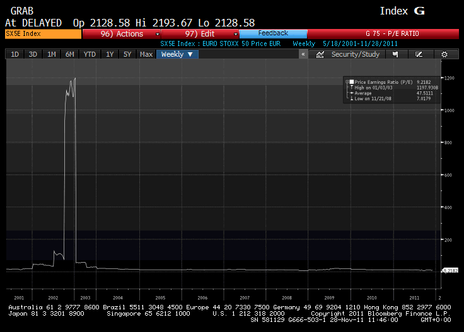Click the Low marker icon in legend

click(352, 98)
